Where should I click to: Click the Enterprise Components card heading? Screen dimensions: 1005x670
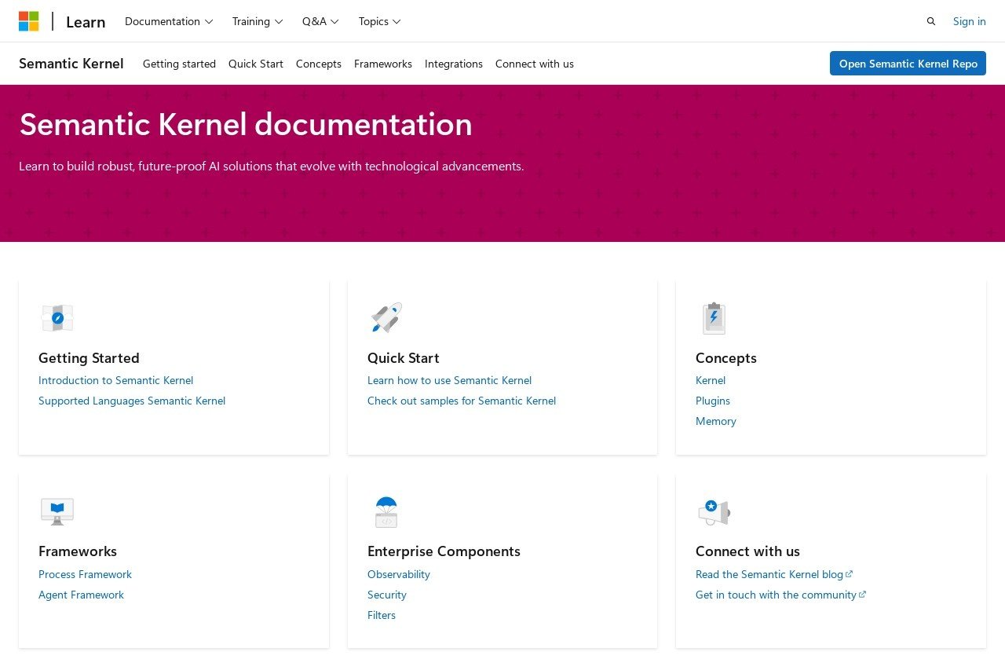click(x=444, y=551)
